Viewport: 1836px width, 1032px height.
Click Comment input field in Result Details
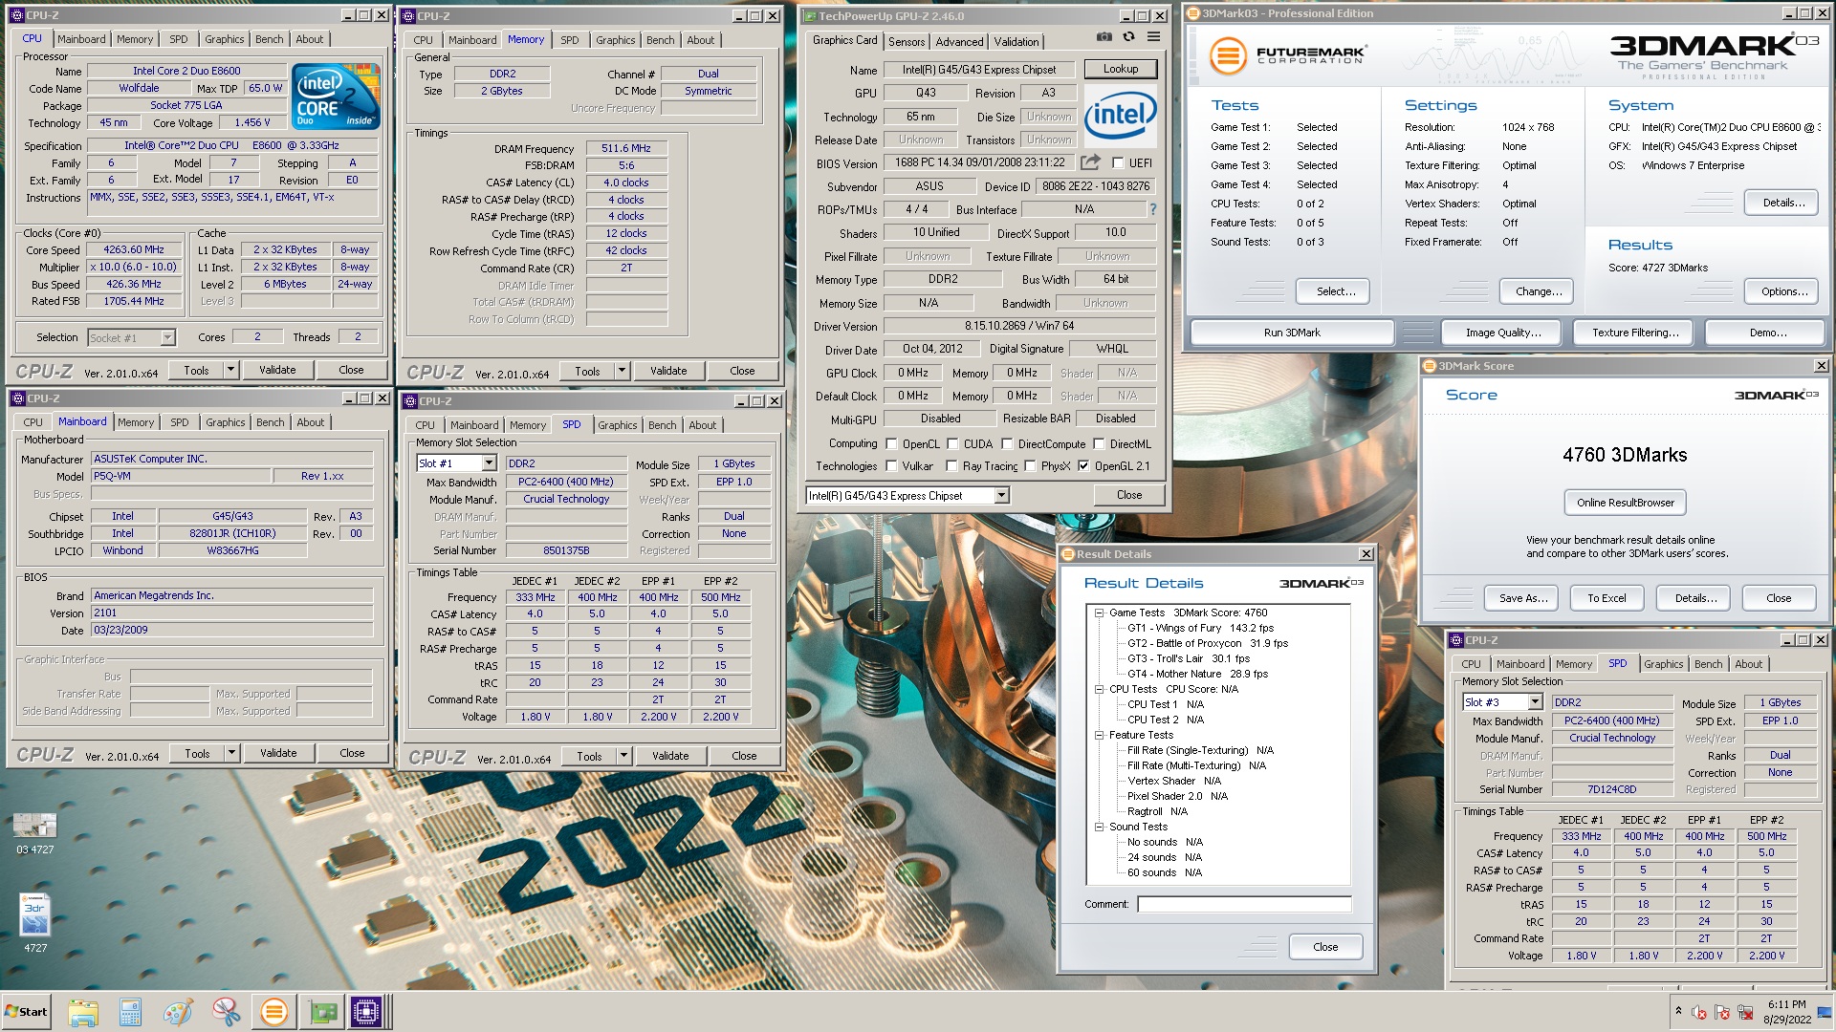[x=1244, y=904]
